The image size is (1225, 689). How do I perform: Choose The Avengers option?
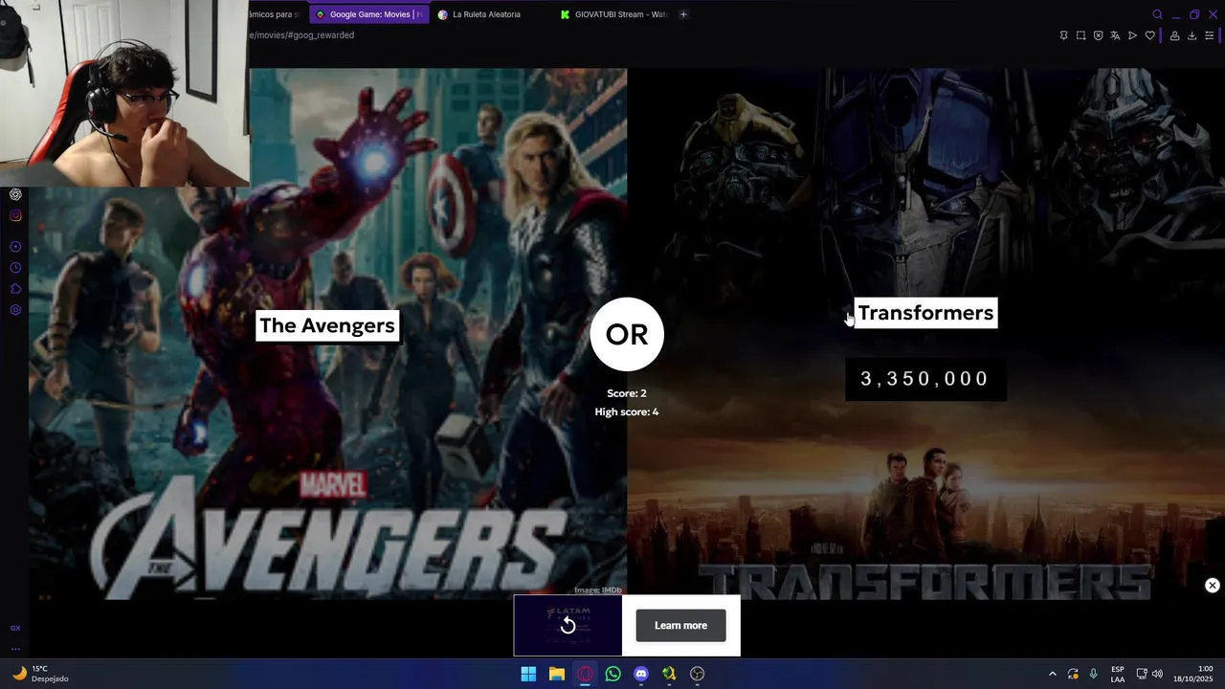(x=327, y=325)
